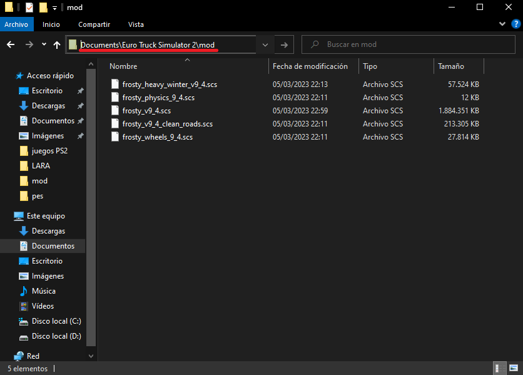Viewport: 523px width, 375px height.
Task: Click the Back navigation arrow
Action: pyautogui.click(x=11, y=44)
